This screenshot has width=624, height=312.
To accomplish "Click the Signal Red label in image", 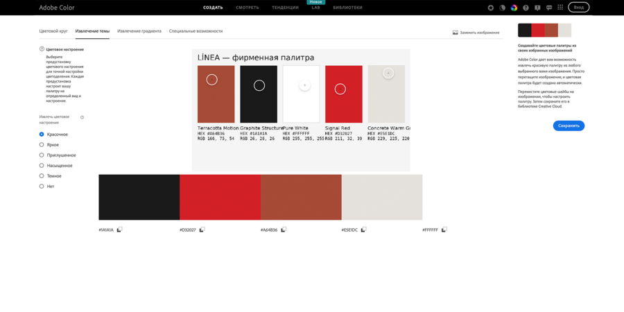I will (x=338, y=128).
